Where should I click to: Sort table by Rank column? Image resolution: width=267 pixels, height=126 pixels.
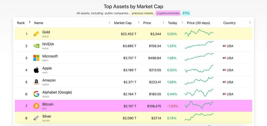tap(21, 23)
